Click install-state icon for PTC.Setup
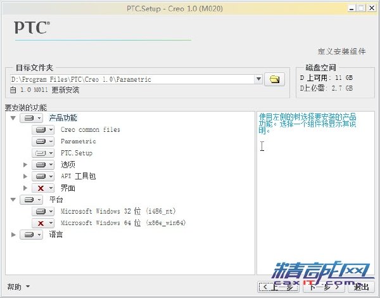This screenshot has height=298, width=380. (41, 153)
